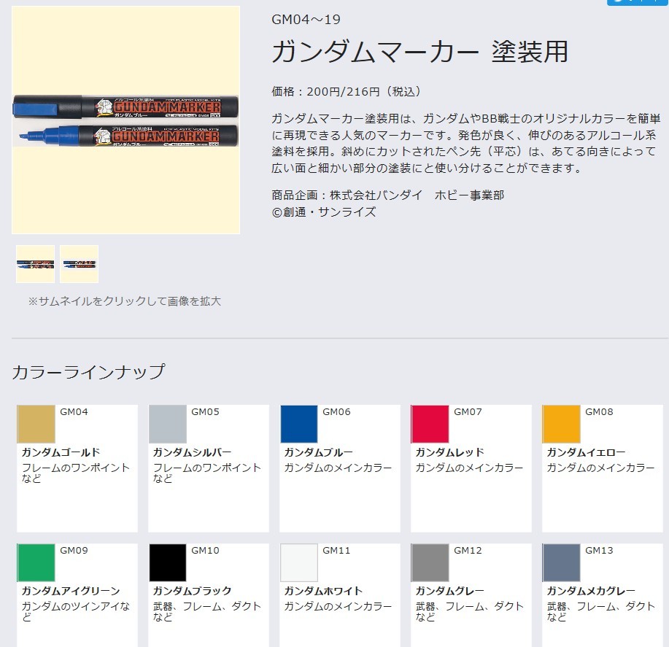The image size is (669, 647).
Task: Click the ガンダムゴールド name text
Action: [x=61, y=452]
